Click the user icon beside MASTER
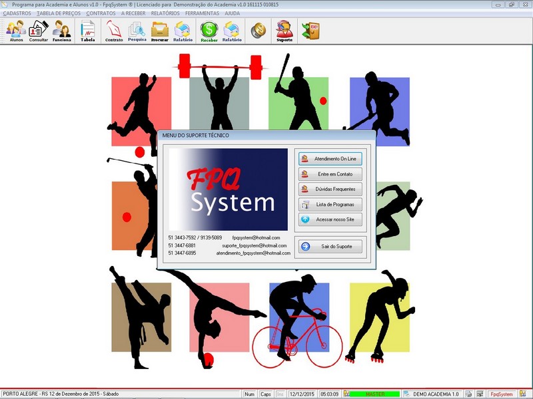 click(x=346, y=394)
